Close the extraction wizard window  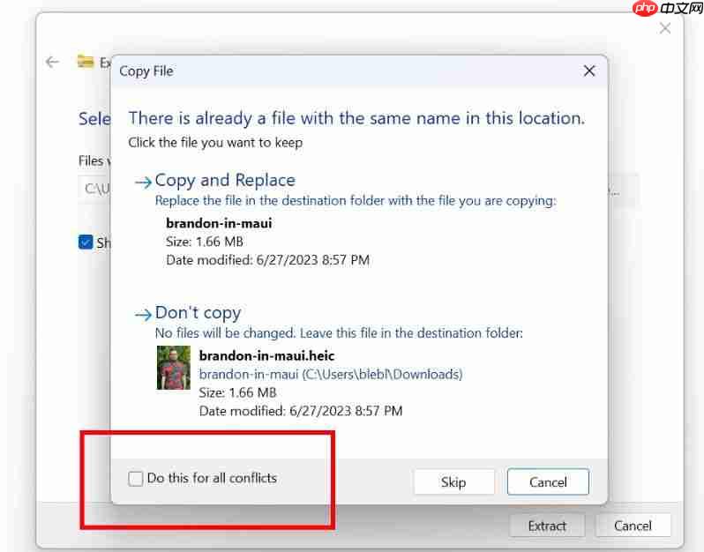[665, 28]
